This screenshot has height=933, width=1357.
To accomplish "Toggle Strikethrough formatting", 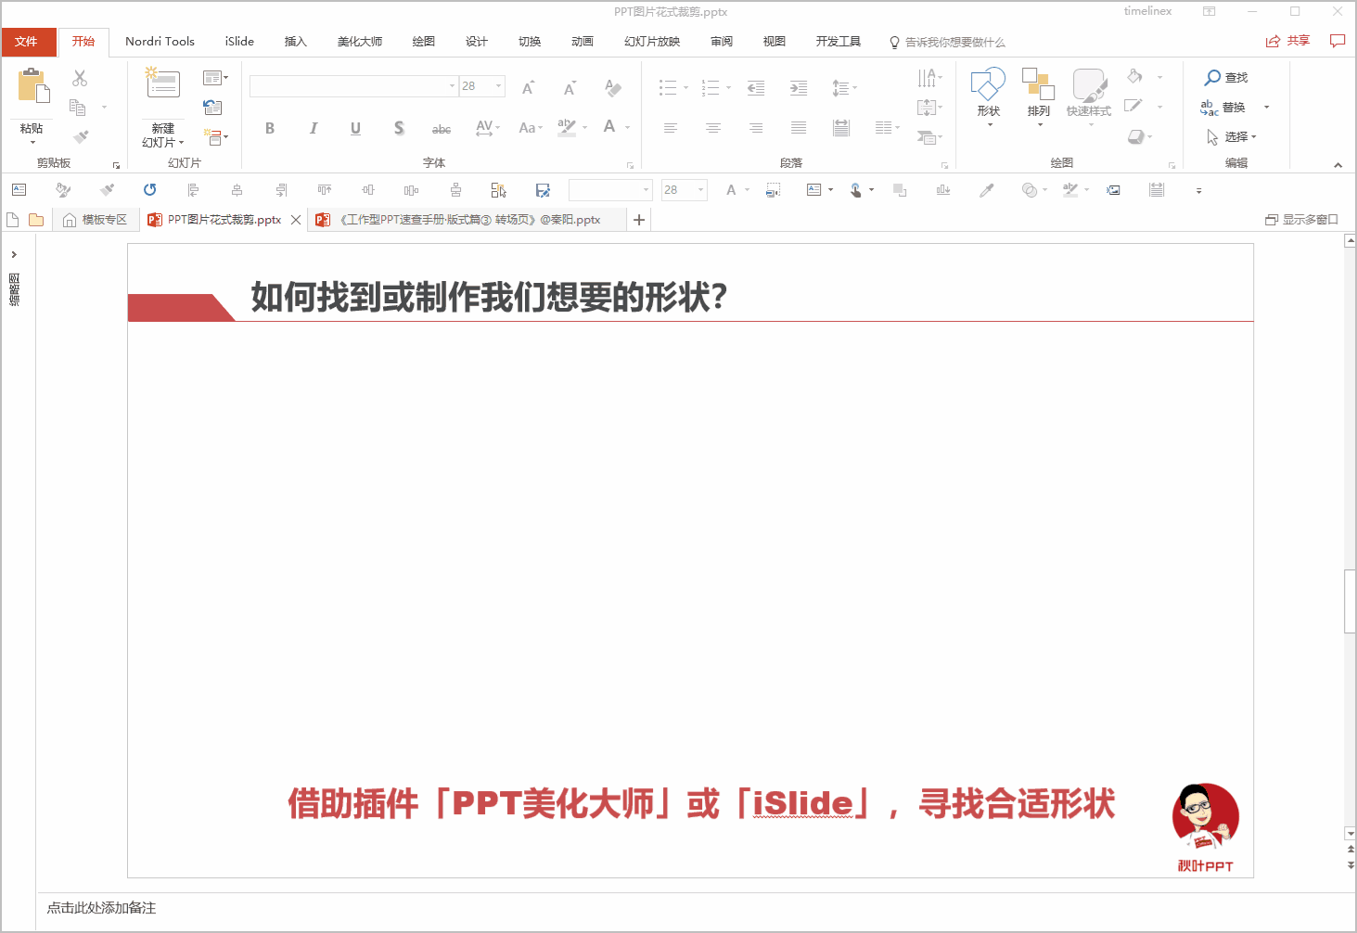I will (x=442, y=128).
